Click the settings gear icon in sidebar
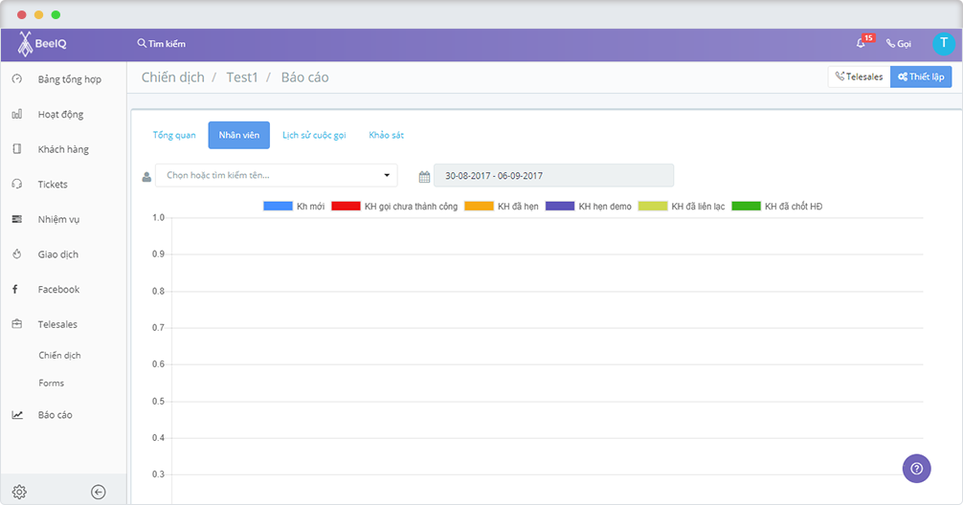The height and width of the screenshot is (505, 963). click(x=19, y=492)
